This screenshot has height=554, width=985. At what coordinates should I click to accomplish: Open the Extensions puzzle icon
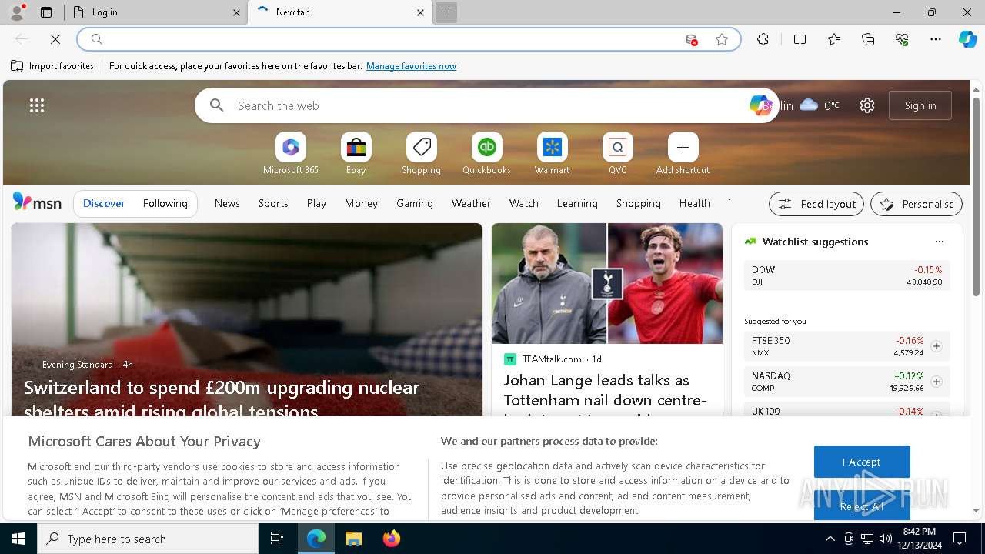click(763, 39)
